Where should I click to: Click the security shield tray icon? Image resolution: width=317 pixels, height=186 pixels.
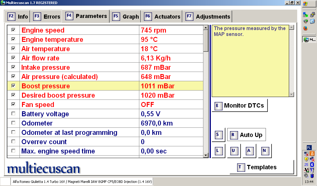[306, 159]
